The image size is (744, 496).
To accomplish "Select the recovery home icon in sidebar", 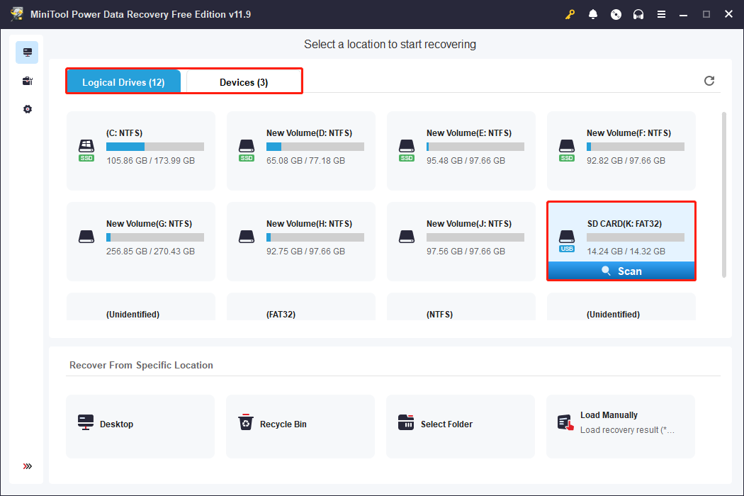I will 27,52.
